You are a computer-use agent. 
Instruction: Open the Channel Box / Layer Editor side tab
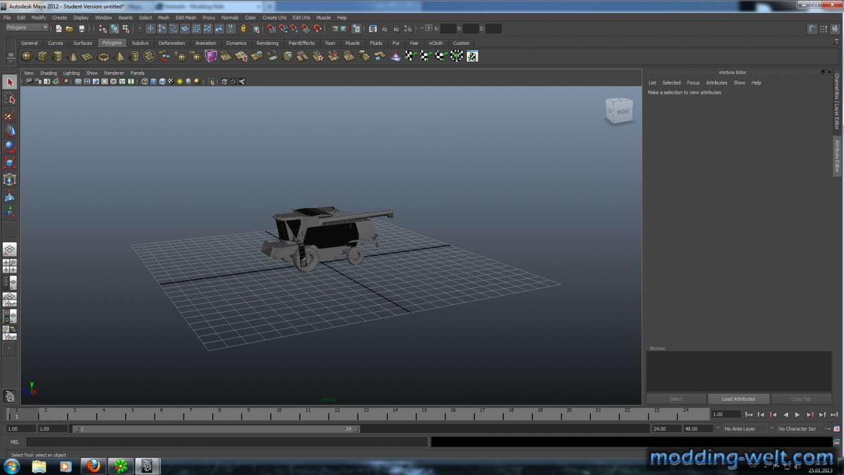(x=837, y=101)
